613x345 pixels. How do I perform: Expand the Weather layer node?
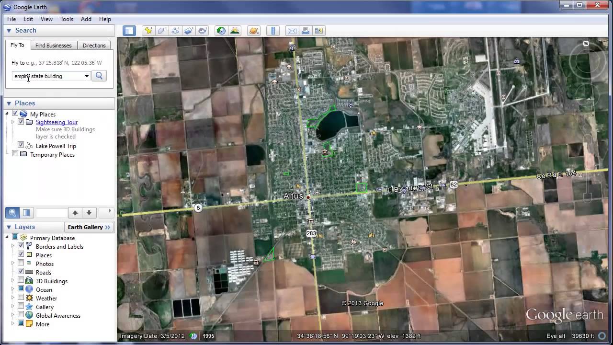pyautogui.click(x=13, y=298)
